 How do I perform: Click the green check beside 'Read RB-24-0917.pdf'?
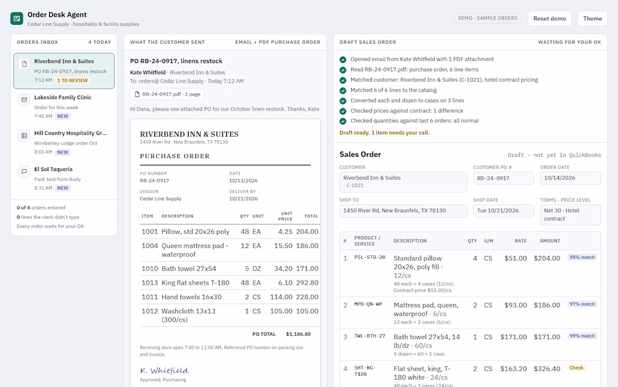[343, 70]
